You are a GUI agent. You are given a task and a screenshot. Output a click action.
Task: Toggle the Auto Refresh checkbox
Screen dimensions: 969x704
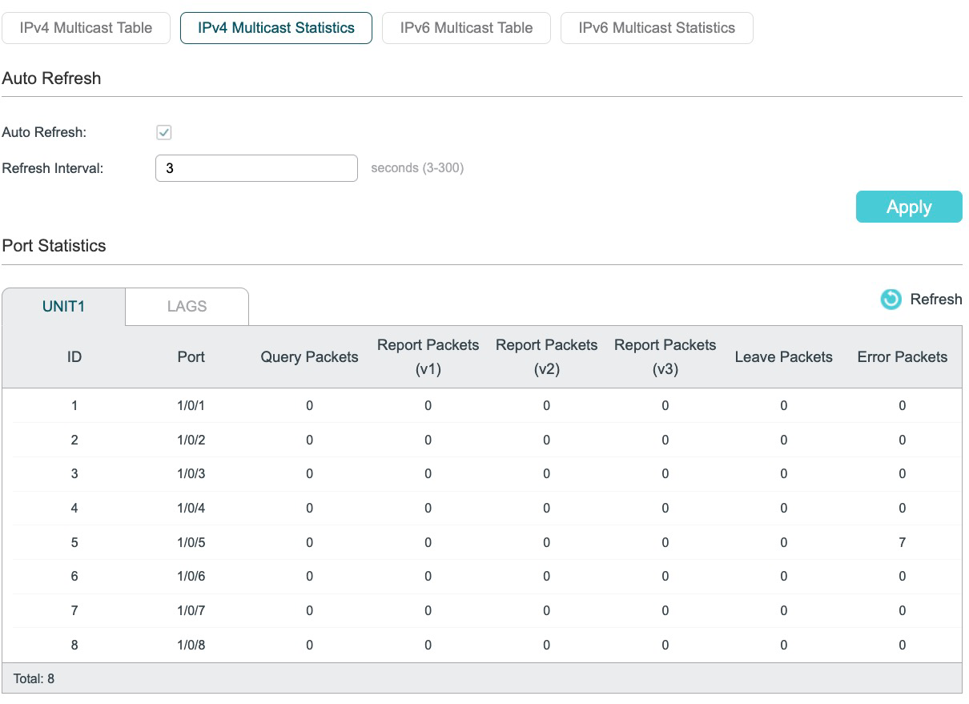click(164, 132)
